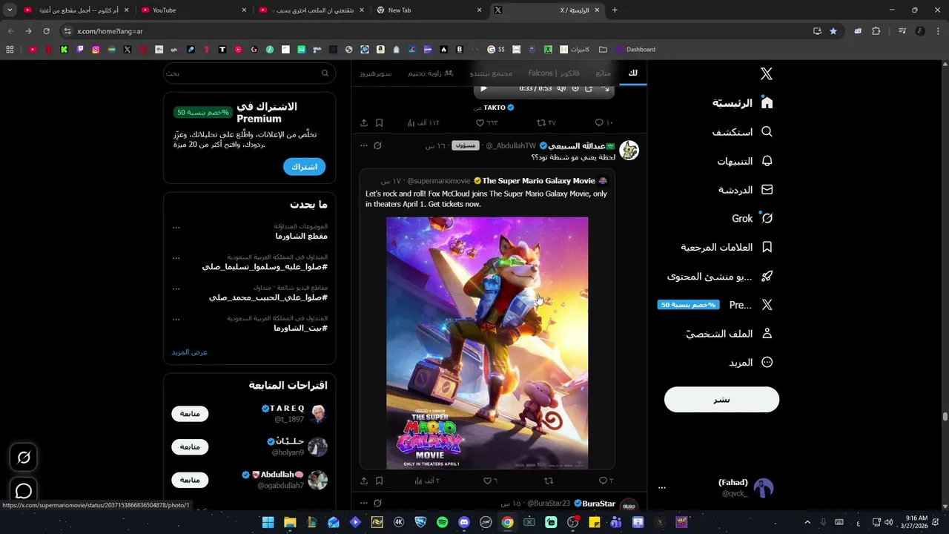Reload the page
949x534 pixels.
click(46, 31)
